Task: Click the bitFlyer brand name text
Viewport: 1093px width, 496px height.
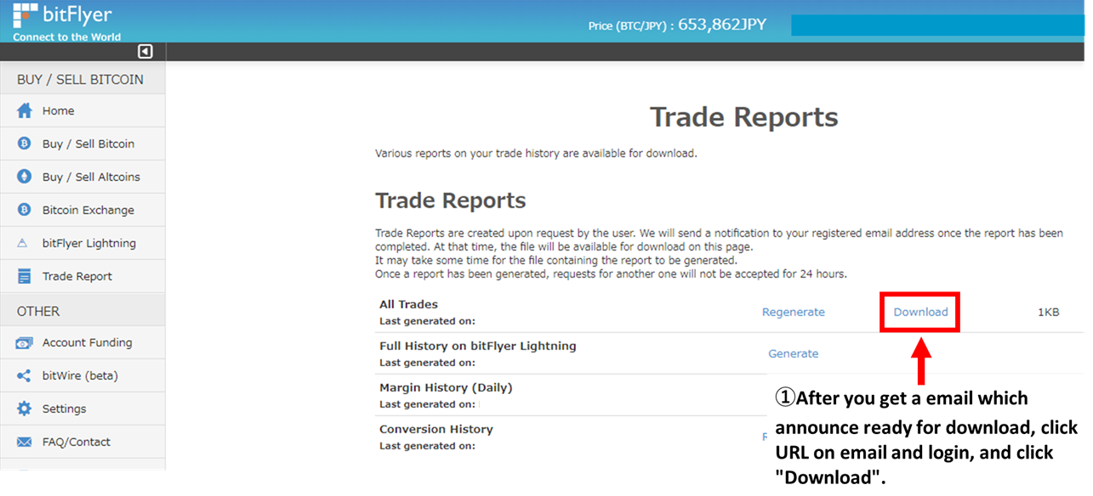Action: 79,15
